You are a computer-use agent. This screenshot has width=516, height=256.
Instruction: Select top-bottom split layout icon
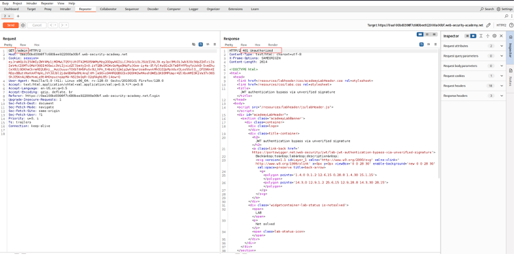pos(427,34)
